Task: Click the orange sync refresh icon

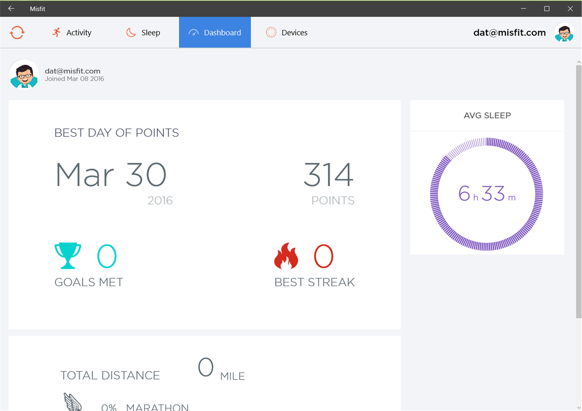Action: point(17,32)
